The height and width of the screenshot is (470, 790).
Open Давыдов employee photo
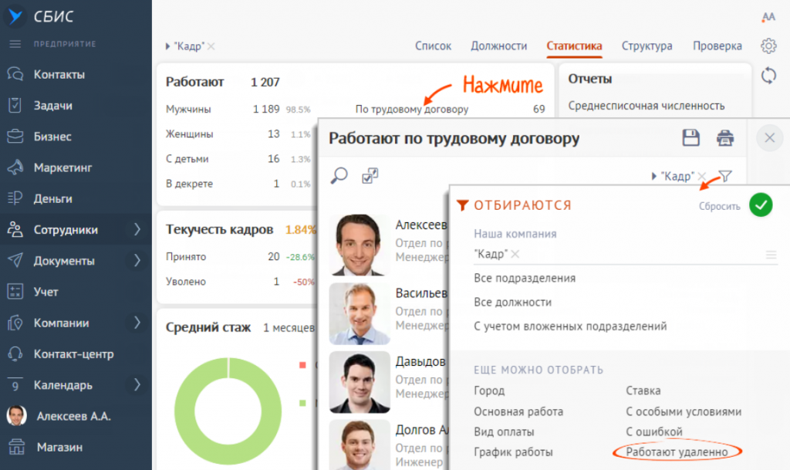[x=360, y=382]
